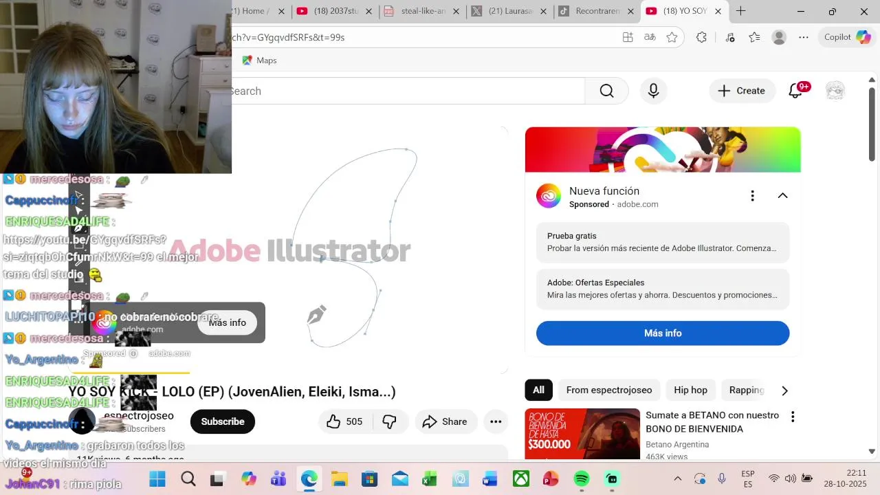
Task: Open Betano ad three-dot options menu
Action: click(793, 417)
